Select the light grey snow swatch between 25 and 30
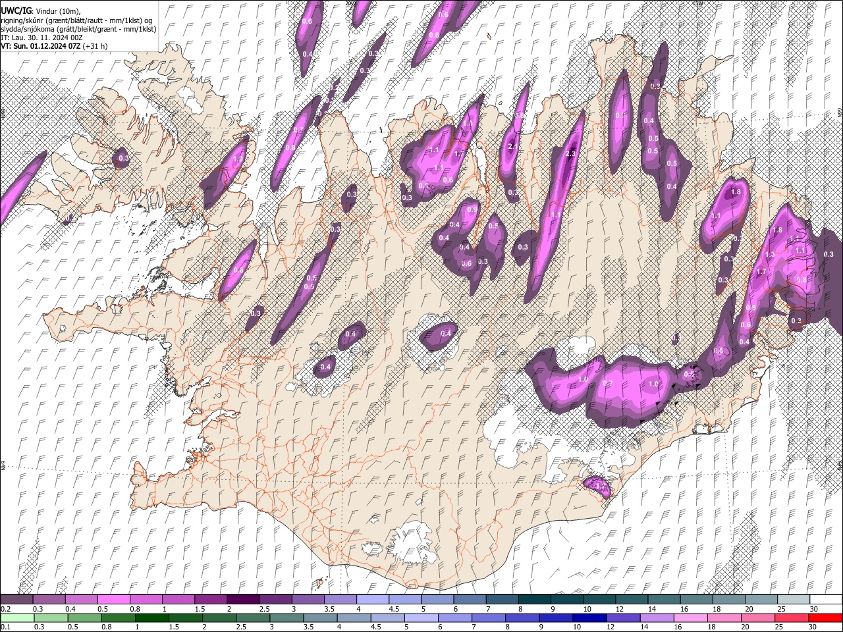The width and height of the screenshot is (843, 632). [793, 599]
